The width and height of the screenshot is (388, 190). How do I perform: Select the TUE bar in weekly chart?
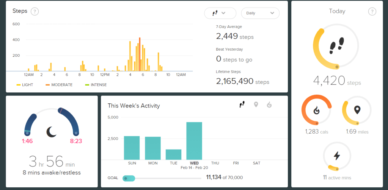(173, 154)
